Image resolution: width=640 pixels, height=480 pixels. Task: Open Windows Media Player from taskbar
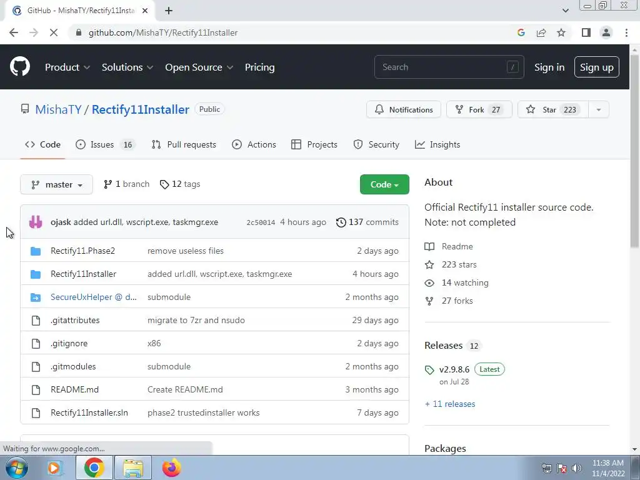[x=54, y=467]
